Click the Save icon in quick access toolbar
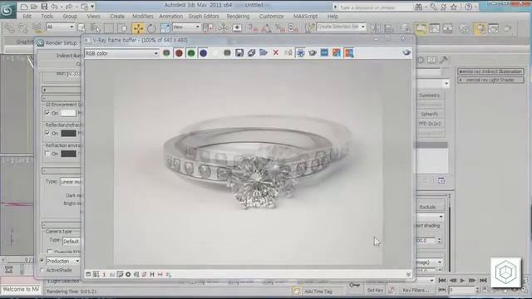The width and height of the screenshot is (532, 299). coord(44,7)
